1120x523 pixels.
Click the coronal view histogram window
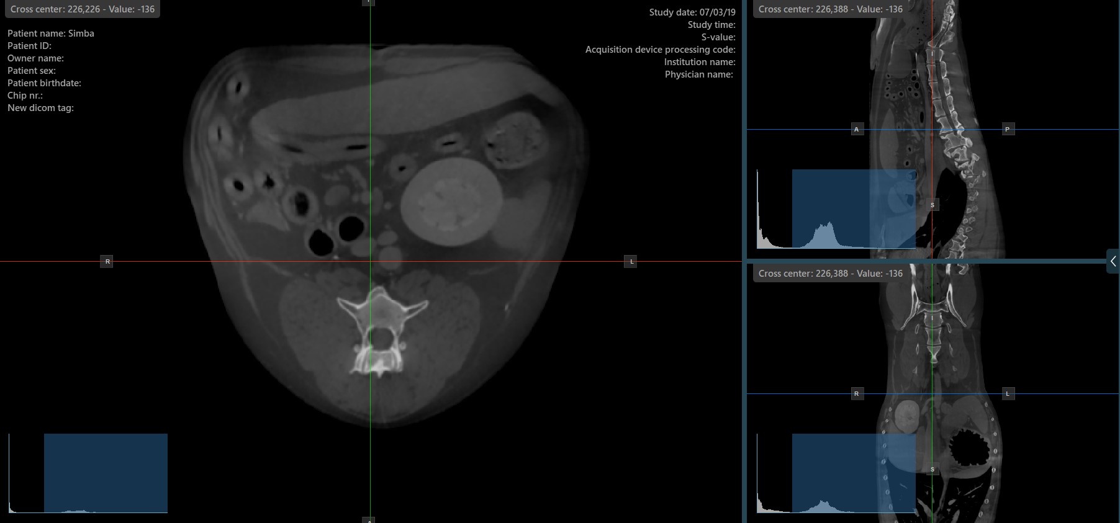pyautogui.click(x=854, y=473)
